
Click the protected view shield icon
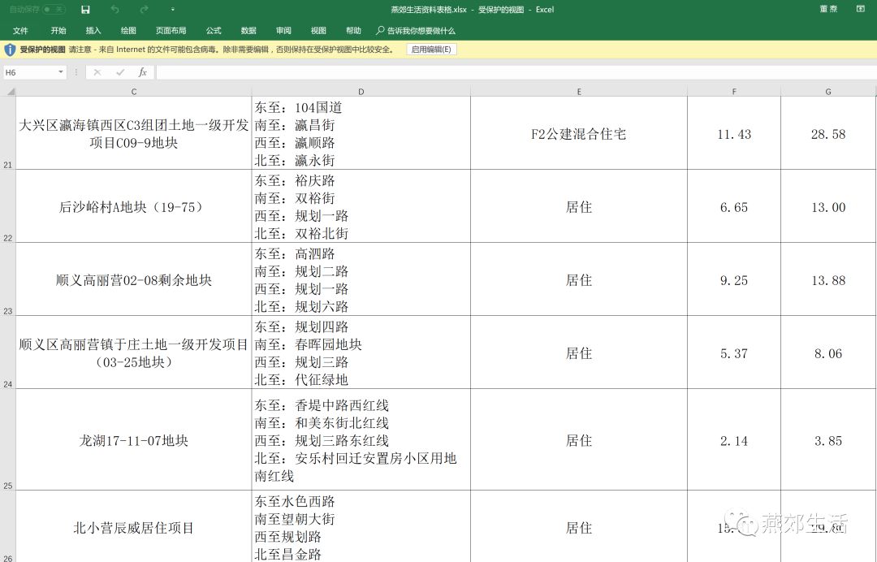point(11,50)
